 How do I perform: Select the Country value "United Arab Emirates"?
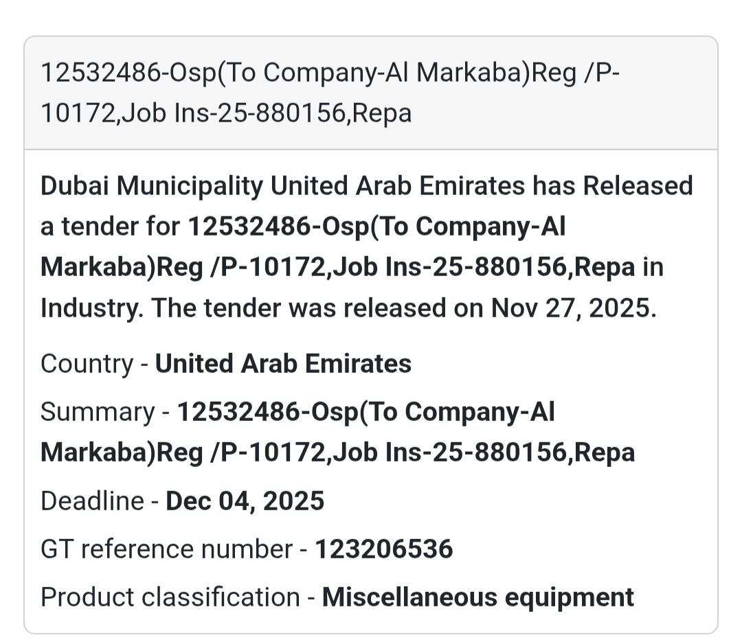point(283,363)
